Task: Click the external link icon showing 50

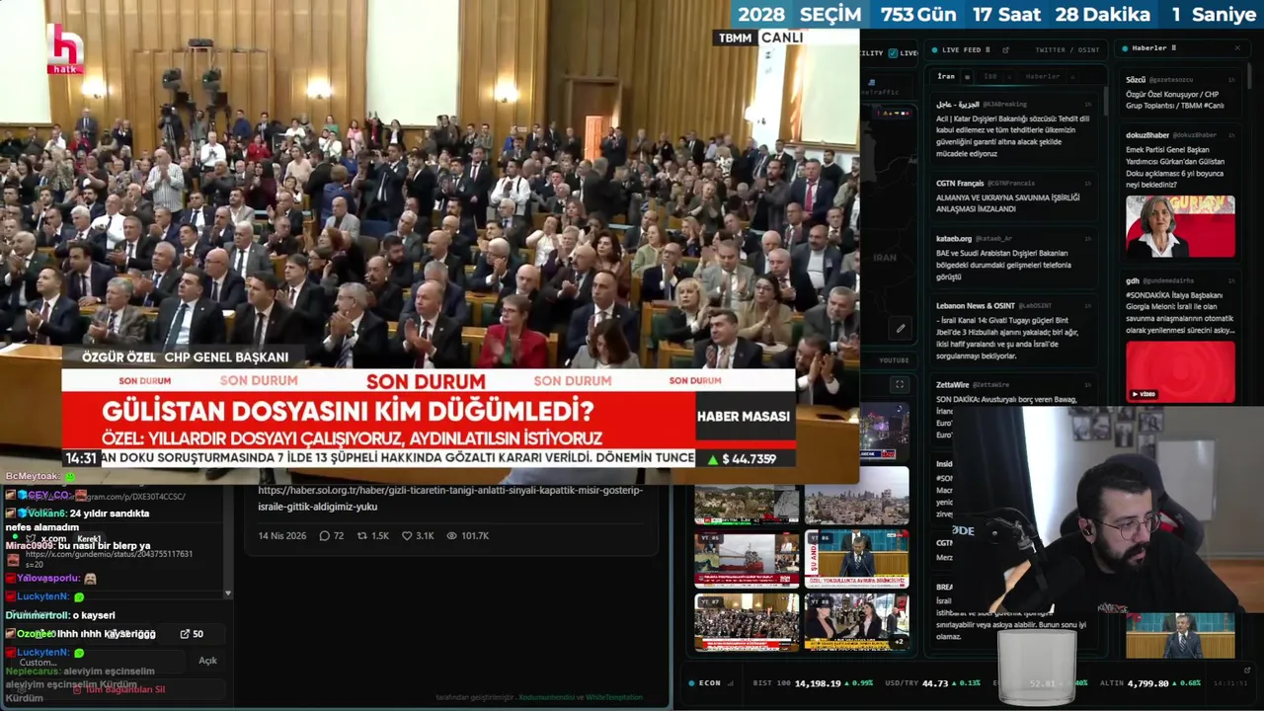Action: tap(185, 634)
